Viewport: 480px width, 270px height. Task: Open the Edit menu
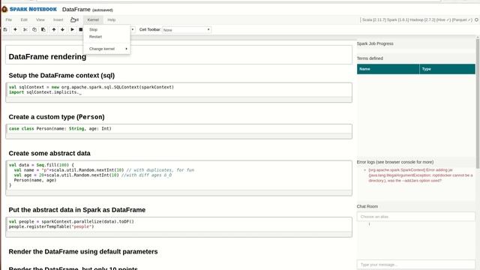coord(24,20)
